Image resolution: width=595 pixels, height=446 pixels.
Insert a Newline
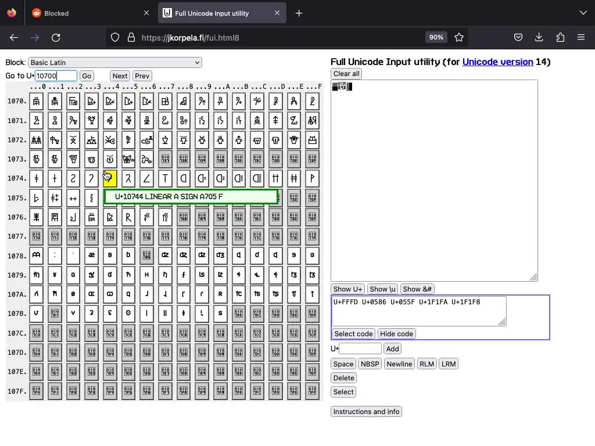(399, 364)
